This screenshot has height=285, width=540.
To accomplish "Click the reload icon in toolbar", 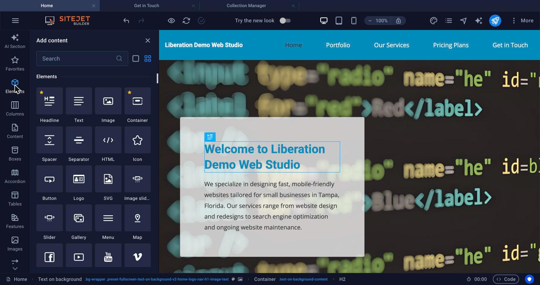I will pos(186,21).
